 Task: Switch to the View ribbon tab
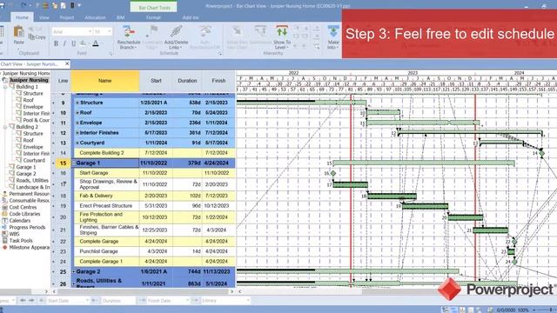point(44,17)
